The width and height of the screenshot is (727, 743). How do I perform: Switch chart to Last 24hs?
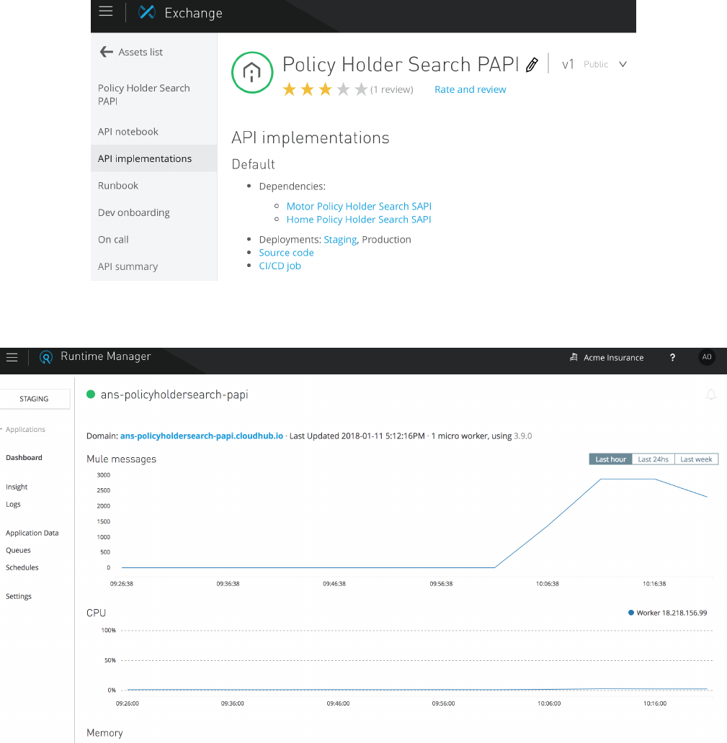653,459
